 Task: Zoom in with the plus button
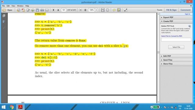point(85,10)
